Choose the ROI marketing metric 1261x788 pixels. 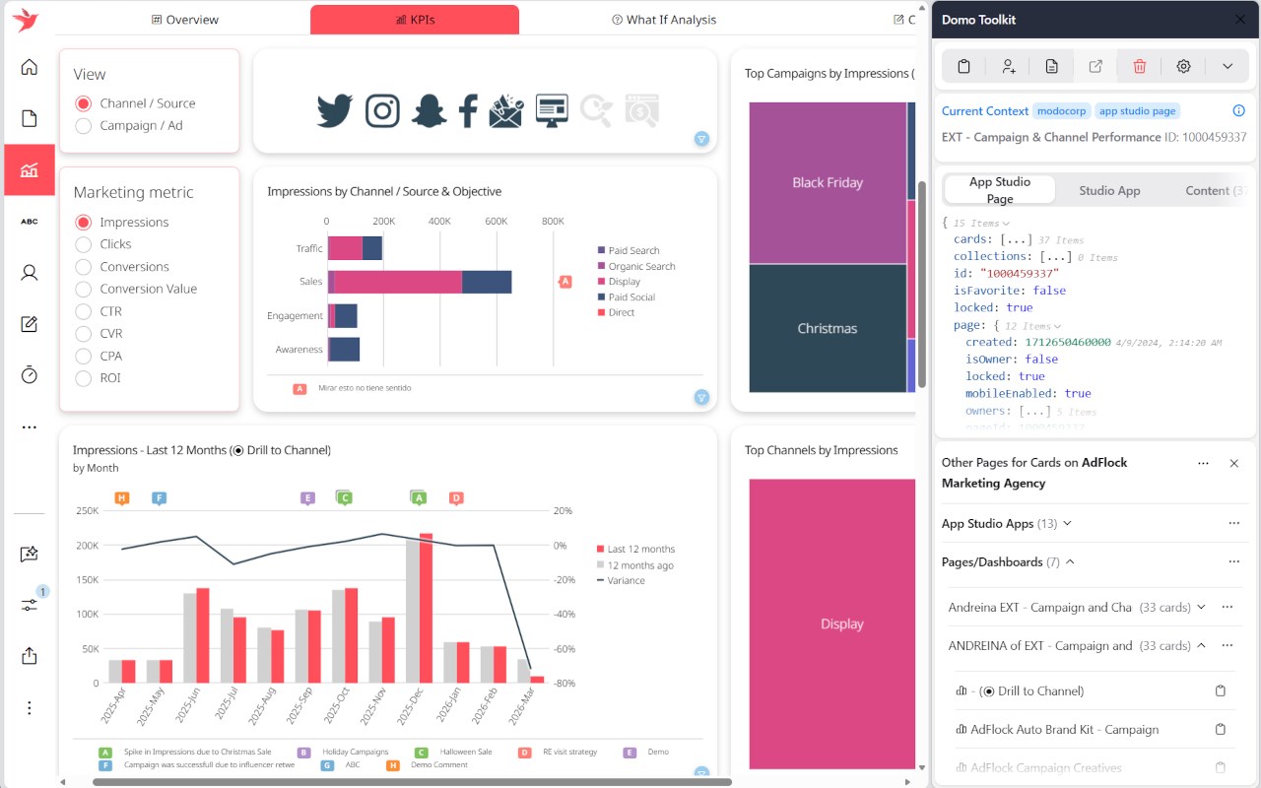(x=84, y=378)
